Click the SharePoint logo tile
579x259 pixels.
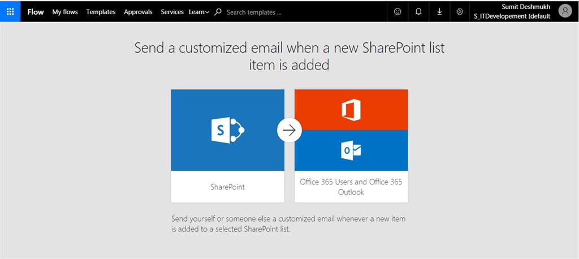tap(227, 130)
